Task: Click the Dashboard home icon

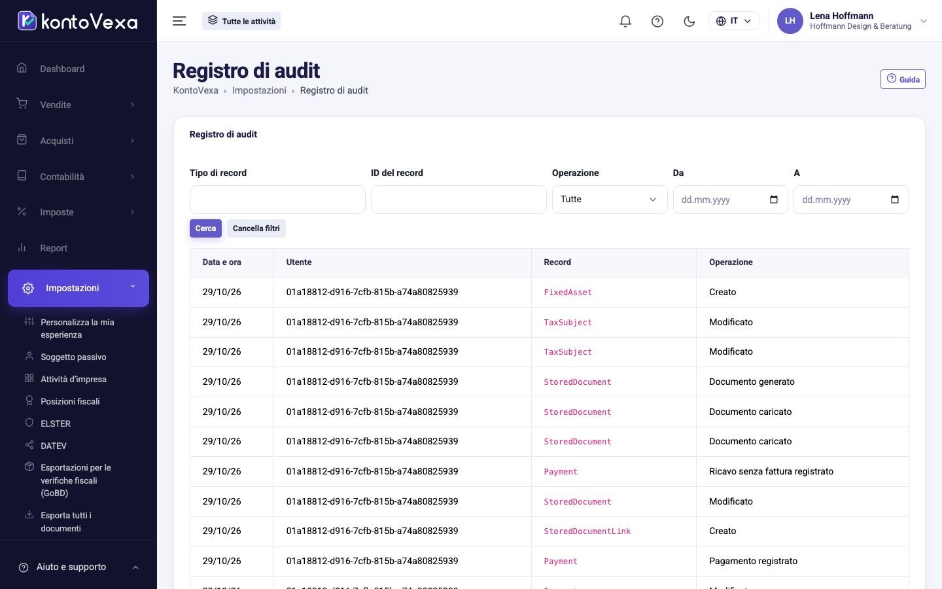Action: 22,68
